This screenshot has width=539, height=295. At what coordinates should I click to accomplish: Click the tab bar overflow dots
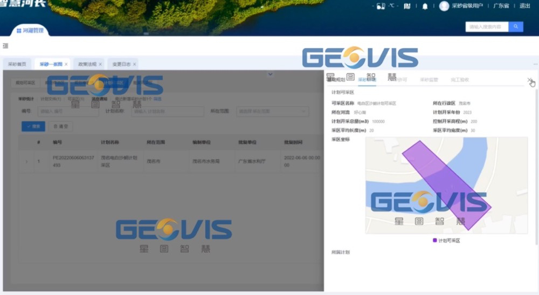coord(535,64)
